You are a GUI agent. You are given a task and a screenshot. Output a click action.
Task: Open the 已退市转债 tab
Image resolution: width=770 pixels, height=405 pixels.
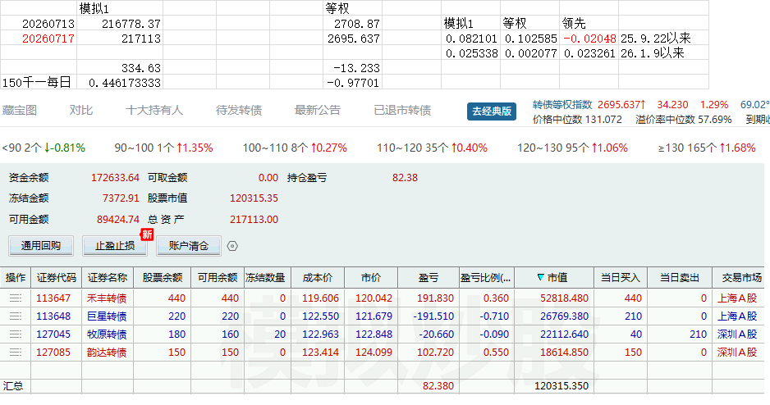(402, 111)
